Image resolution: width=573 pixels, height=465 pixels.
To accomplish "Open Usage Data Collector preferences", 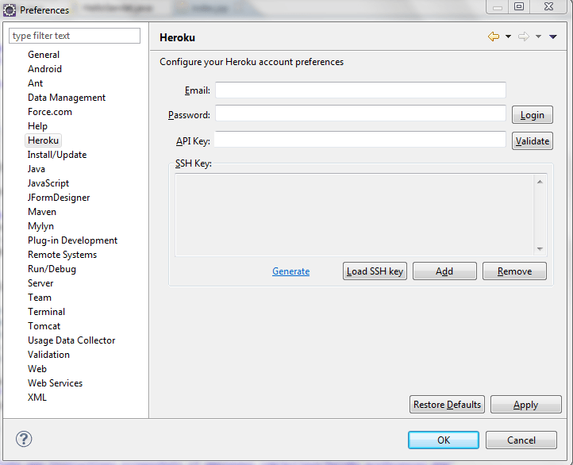I will pos(71,340).
